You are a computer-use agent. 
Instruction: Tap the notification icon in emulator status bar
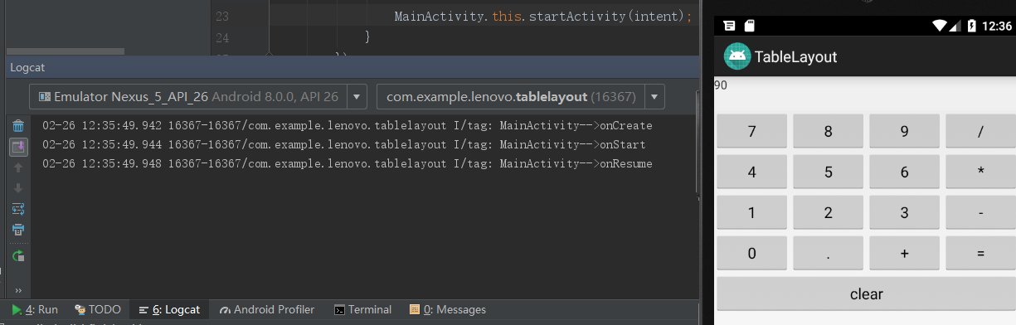click(729, 26)
